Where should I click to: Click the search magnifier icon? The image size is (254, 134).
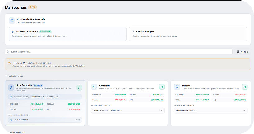click(8, 52)
